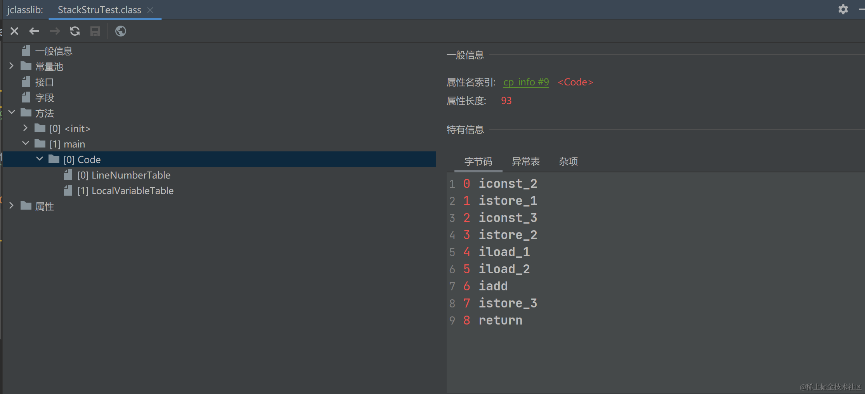Image resolution: width=865 pixels, height=394 pixels.
Task: Select [1] LocalVariableTable entry
Action: [x=125, y=191]
